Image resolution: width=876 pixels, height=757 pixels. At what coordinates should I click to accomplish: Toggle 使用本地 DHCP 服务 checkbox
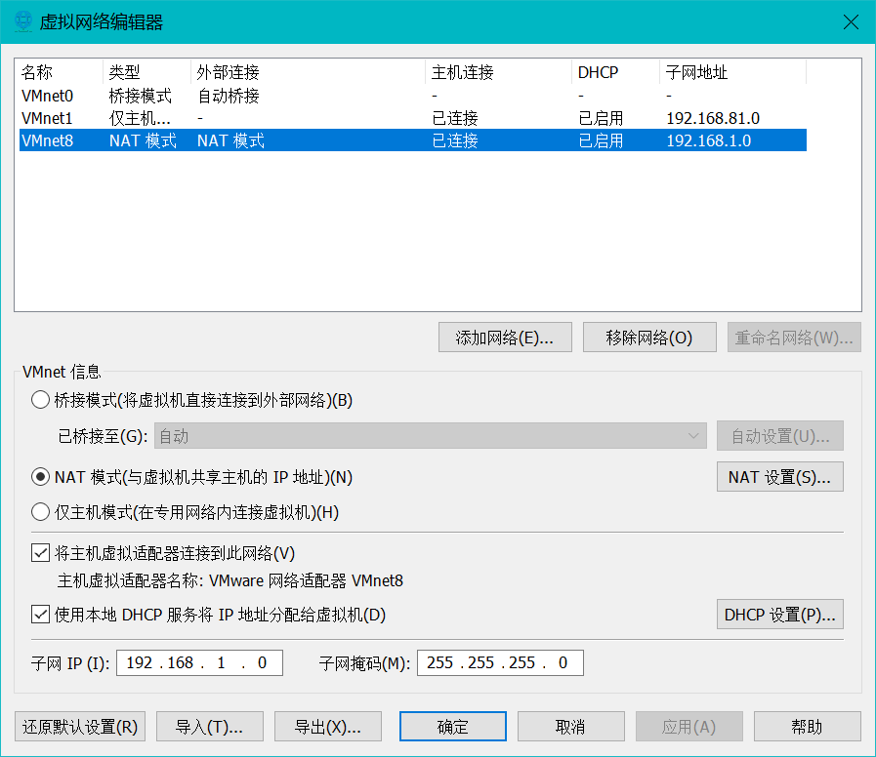[x=40, y=615]
